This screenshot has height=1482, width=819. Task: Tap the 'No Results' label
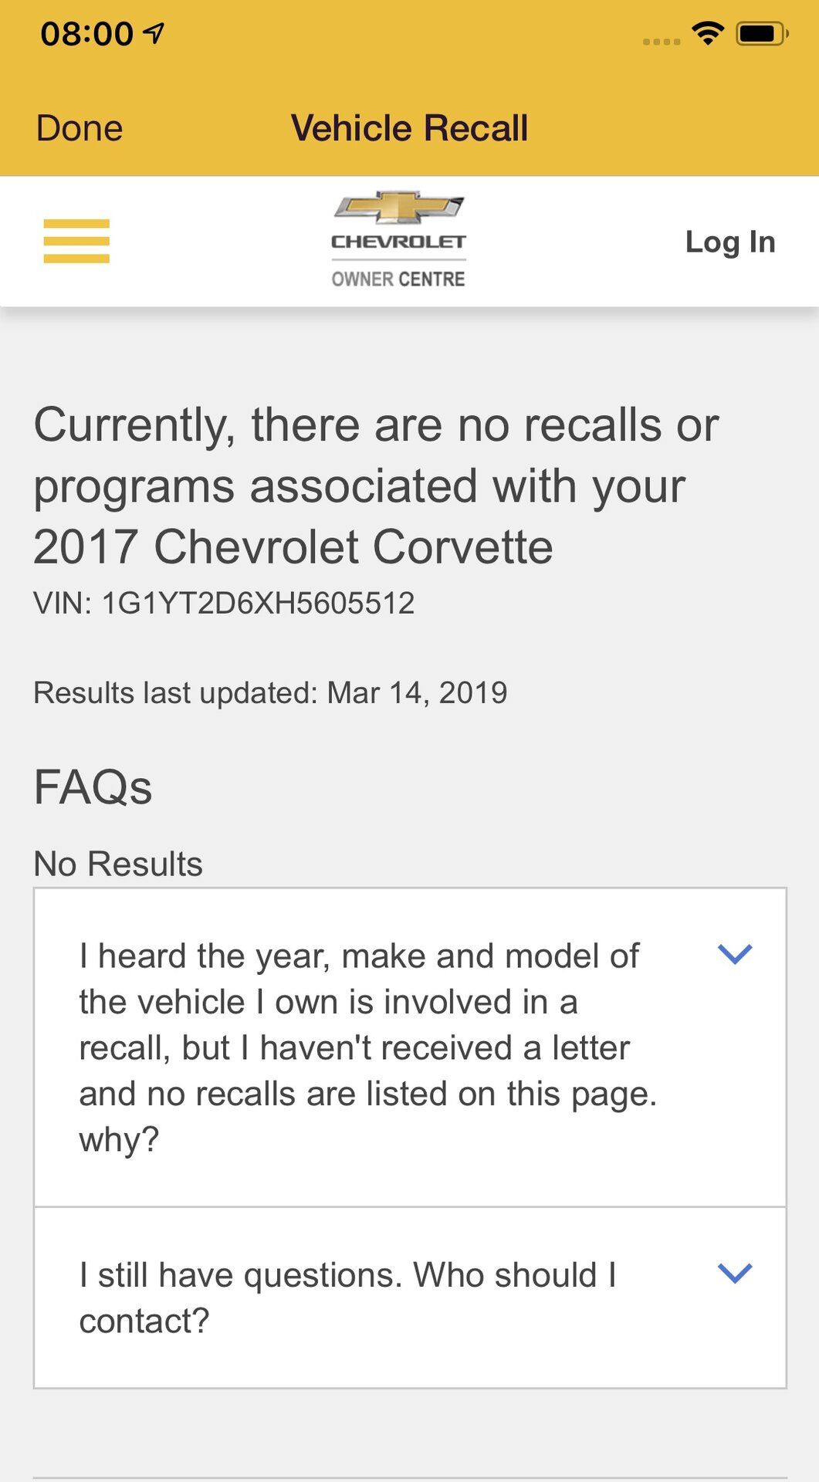coord(118,864)
